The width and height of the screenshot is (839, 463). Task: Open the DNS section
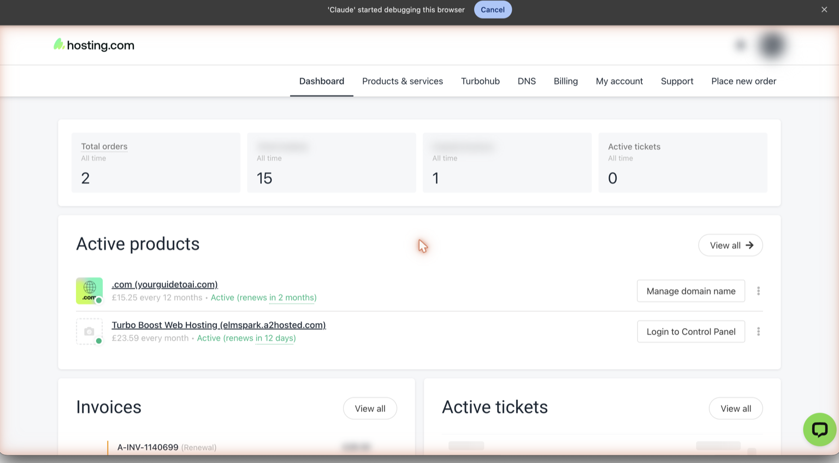point(527,81)
